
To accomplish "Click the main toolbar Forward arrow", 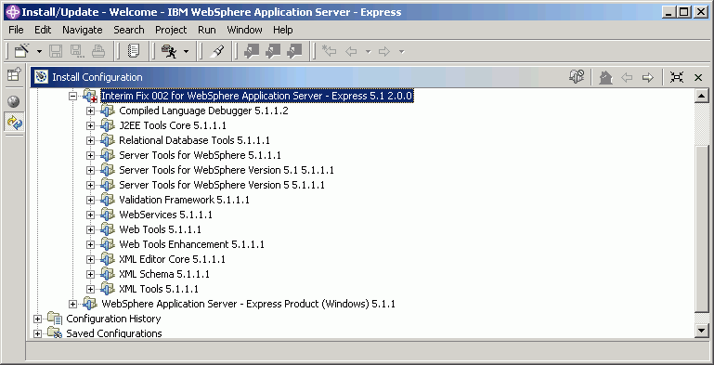I will point(384,51).
